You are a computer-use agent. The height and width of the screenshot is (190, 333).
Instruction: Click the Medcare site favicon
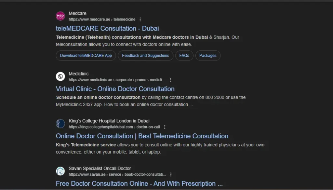[x=60, y=16]
